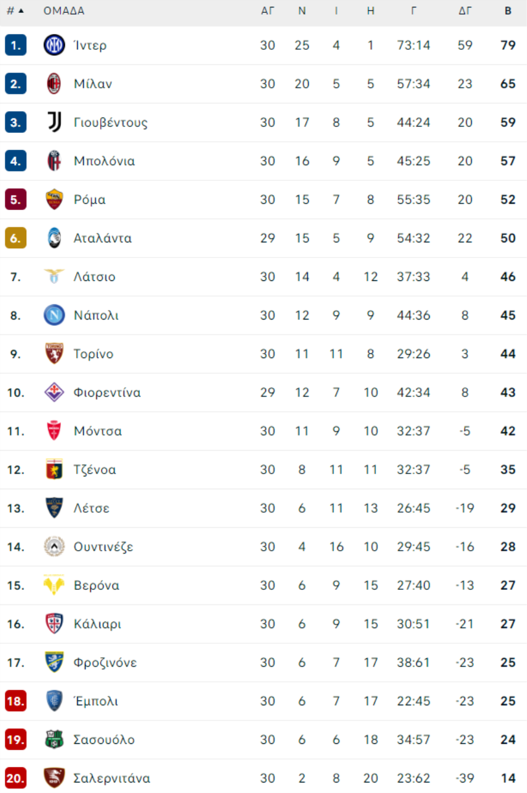Image resolution: width=527 pixels, height=793 pixels.
Task: Sort by the ΟΜΑΔΑ column header
Action: [x=64, y=11]
